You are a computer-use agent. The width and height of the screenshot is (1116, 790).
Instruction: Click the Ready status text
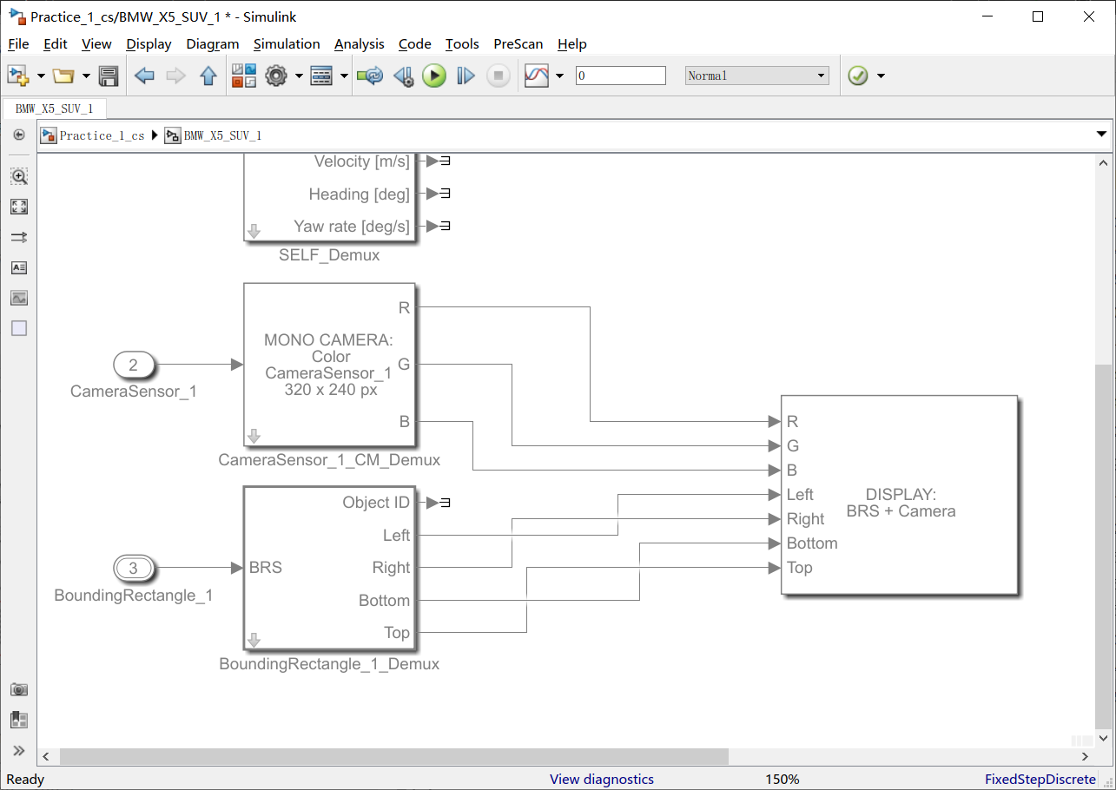click(x=25, y=779)
